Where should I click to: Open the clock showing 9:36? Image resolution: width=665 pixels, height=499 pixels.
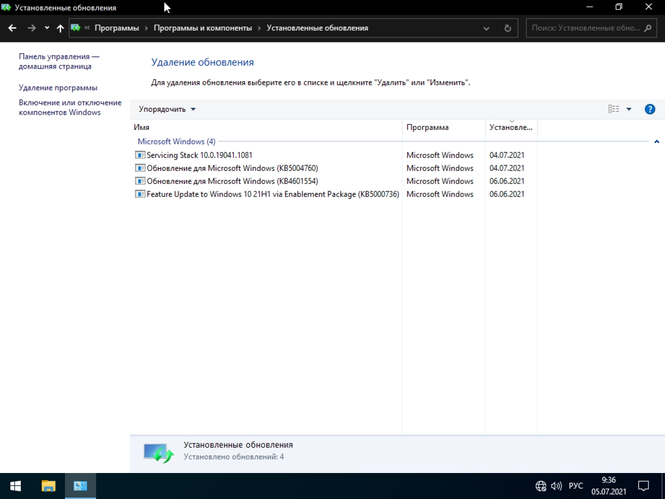(x=609, y=486)
